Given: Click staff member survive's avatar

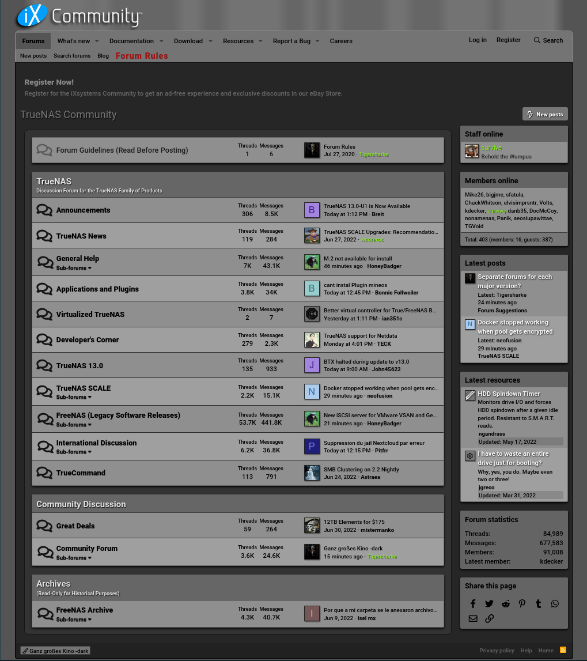Looking at the screenshot, I should 472,151.
